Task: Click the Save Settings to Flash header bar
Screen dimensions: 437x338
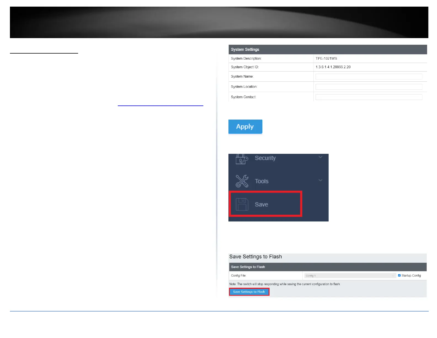Action: point(328,267)
